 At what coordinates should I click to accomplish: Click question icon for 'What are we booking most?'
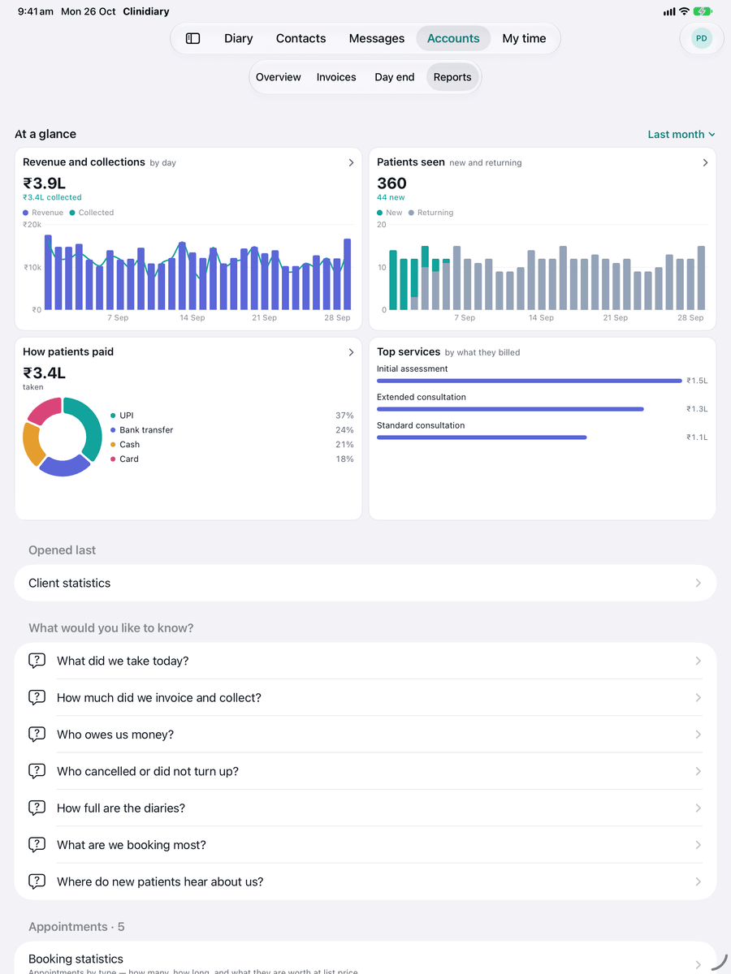pyautogui.click(x=37, y=845)
